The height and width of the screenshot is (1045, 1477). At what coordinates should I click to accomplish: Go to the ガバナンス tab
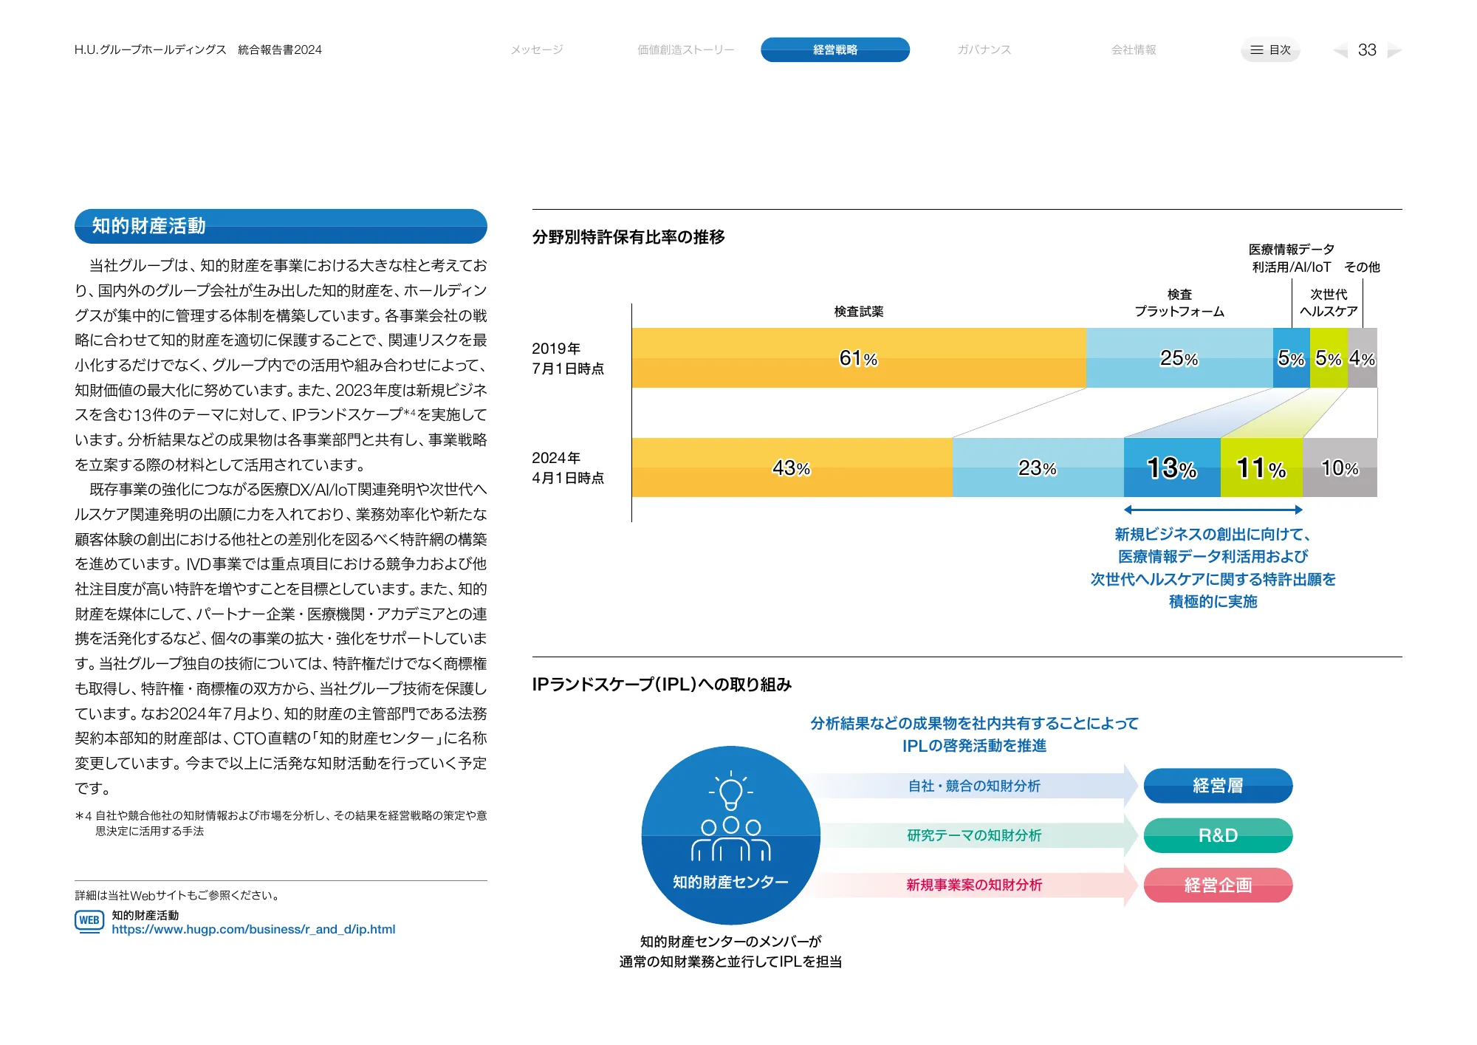click(984, 49)
